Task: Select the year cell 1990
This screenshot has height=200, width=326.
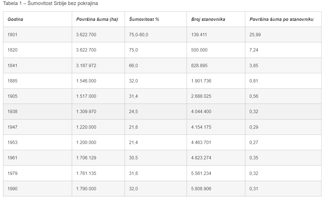Action: (x=13, y=189)
